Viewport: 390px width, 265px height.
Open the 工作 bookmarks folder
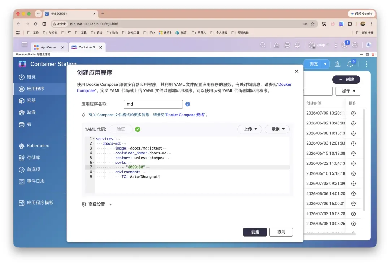(x=33, y=32)
